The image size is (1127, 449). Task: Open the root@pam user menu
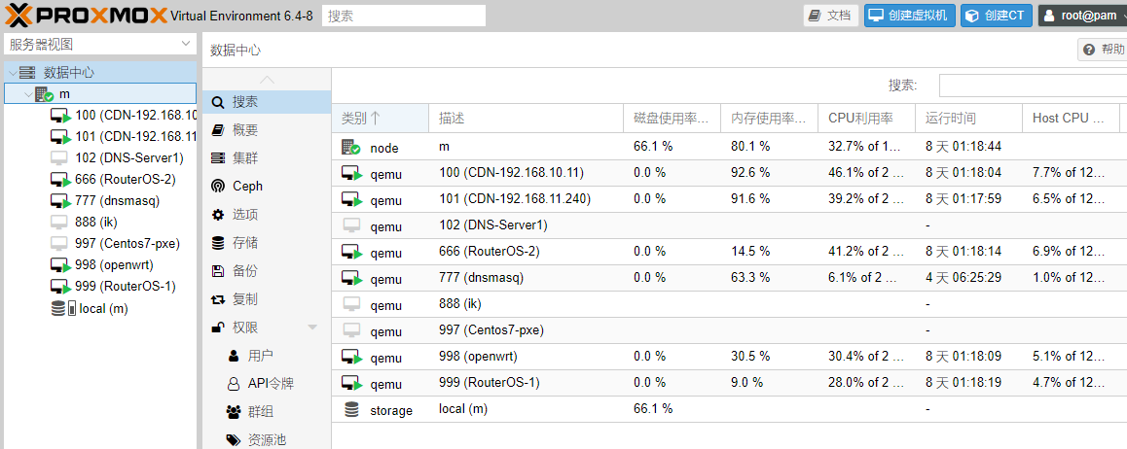point(1081,16)
